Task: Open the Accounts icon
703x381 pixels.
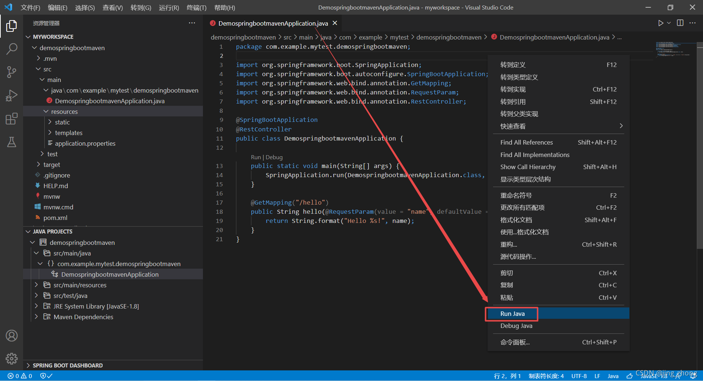Action: coord(11,336)
